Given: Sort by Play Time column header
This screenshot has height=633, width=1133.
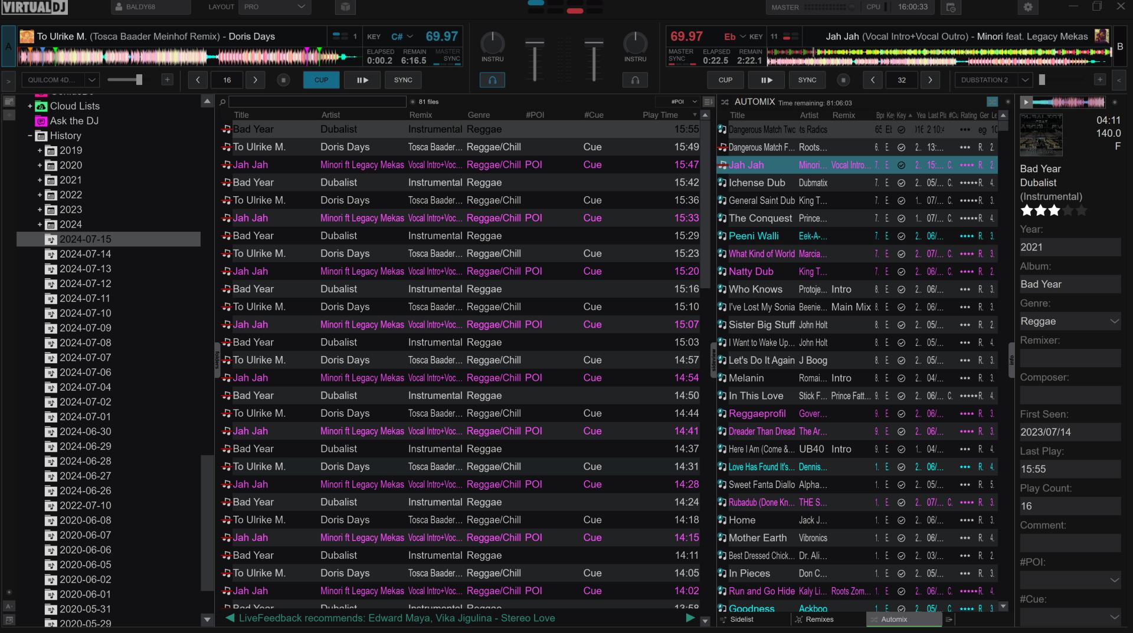Looking at the screenshot, I should (x=660, y=115).
